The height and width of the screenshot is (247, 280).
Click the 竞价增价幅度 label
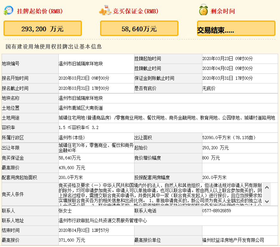click(x=148, y=158)
